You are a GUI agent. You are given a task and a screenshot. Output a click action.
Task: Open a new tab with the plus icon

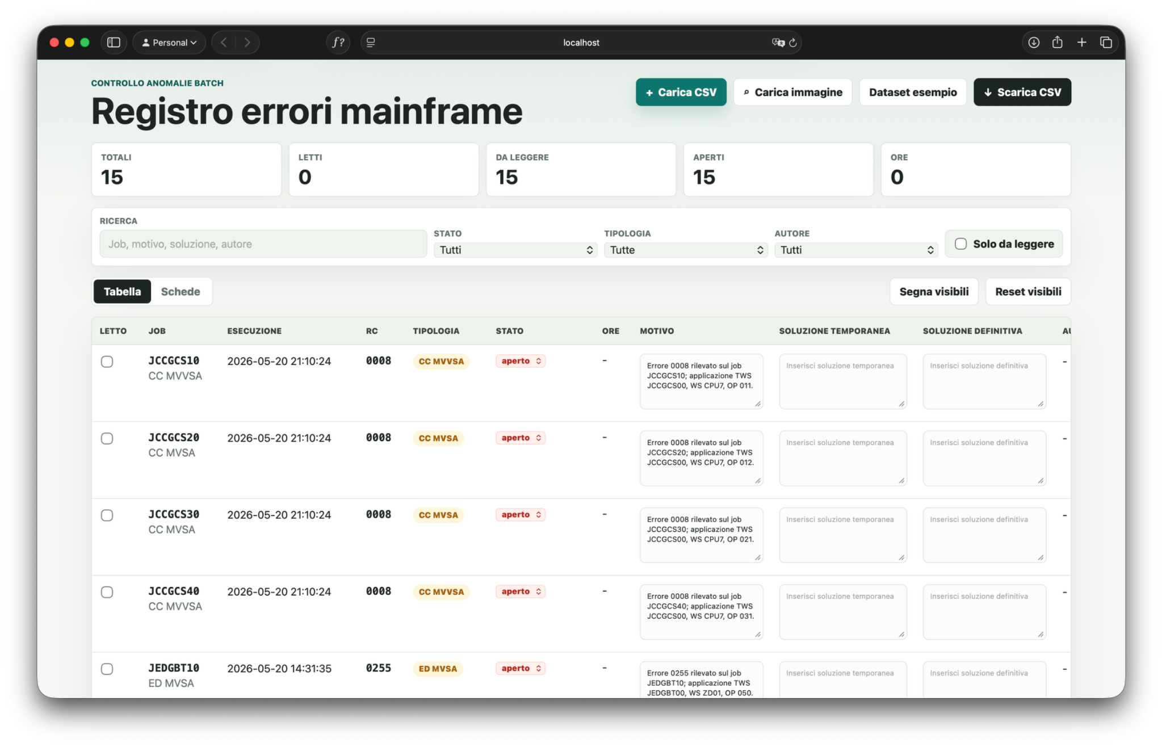[x=1081, y=43]
